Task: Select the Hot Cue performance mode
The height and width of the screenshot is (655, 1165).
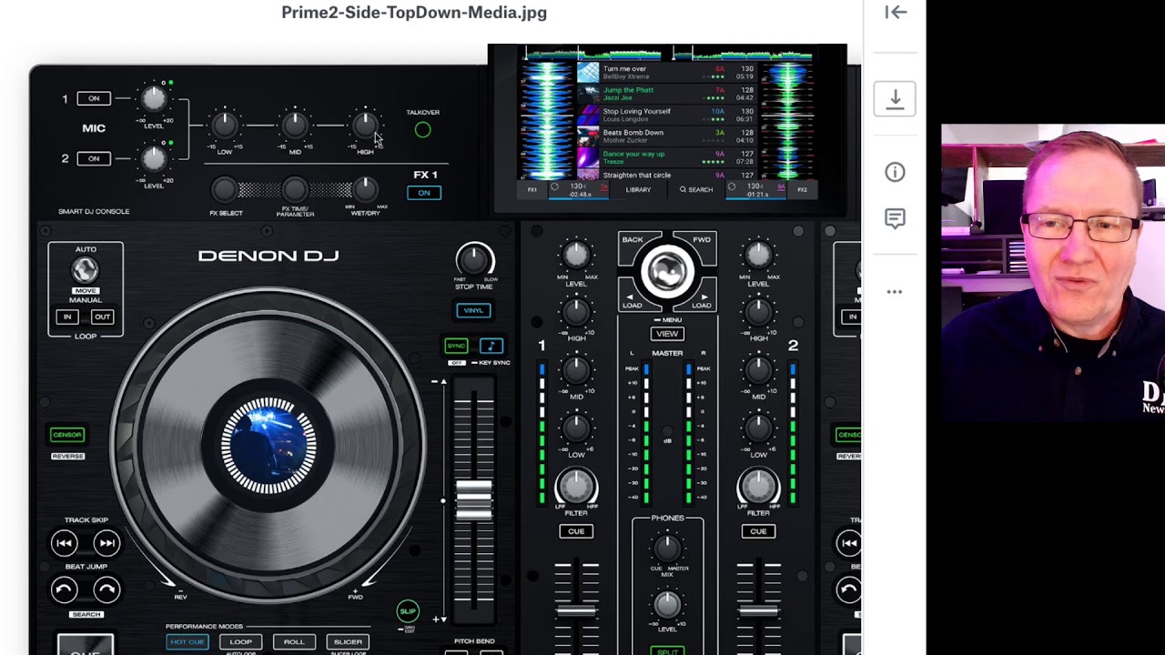Action: [187, 642]
